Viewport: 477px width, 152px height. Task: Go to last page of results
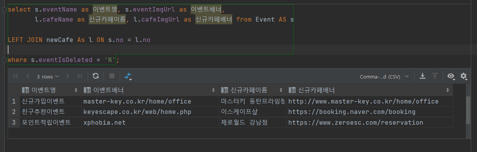tap(79, 76)
